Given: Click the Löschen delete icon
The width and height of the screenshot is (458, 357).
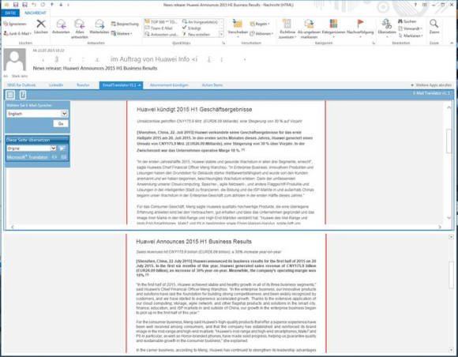Looking at the screenshot, I should click(x=41, y=24).
